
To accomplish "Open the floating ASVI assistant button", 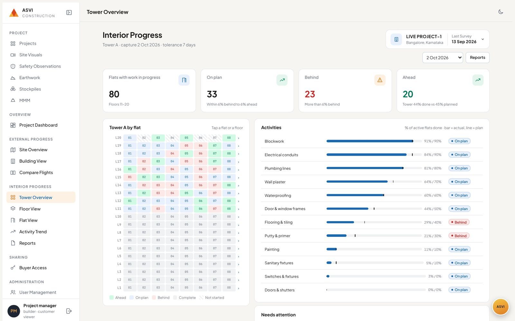I will pos(501,307).
